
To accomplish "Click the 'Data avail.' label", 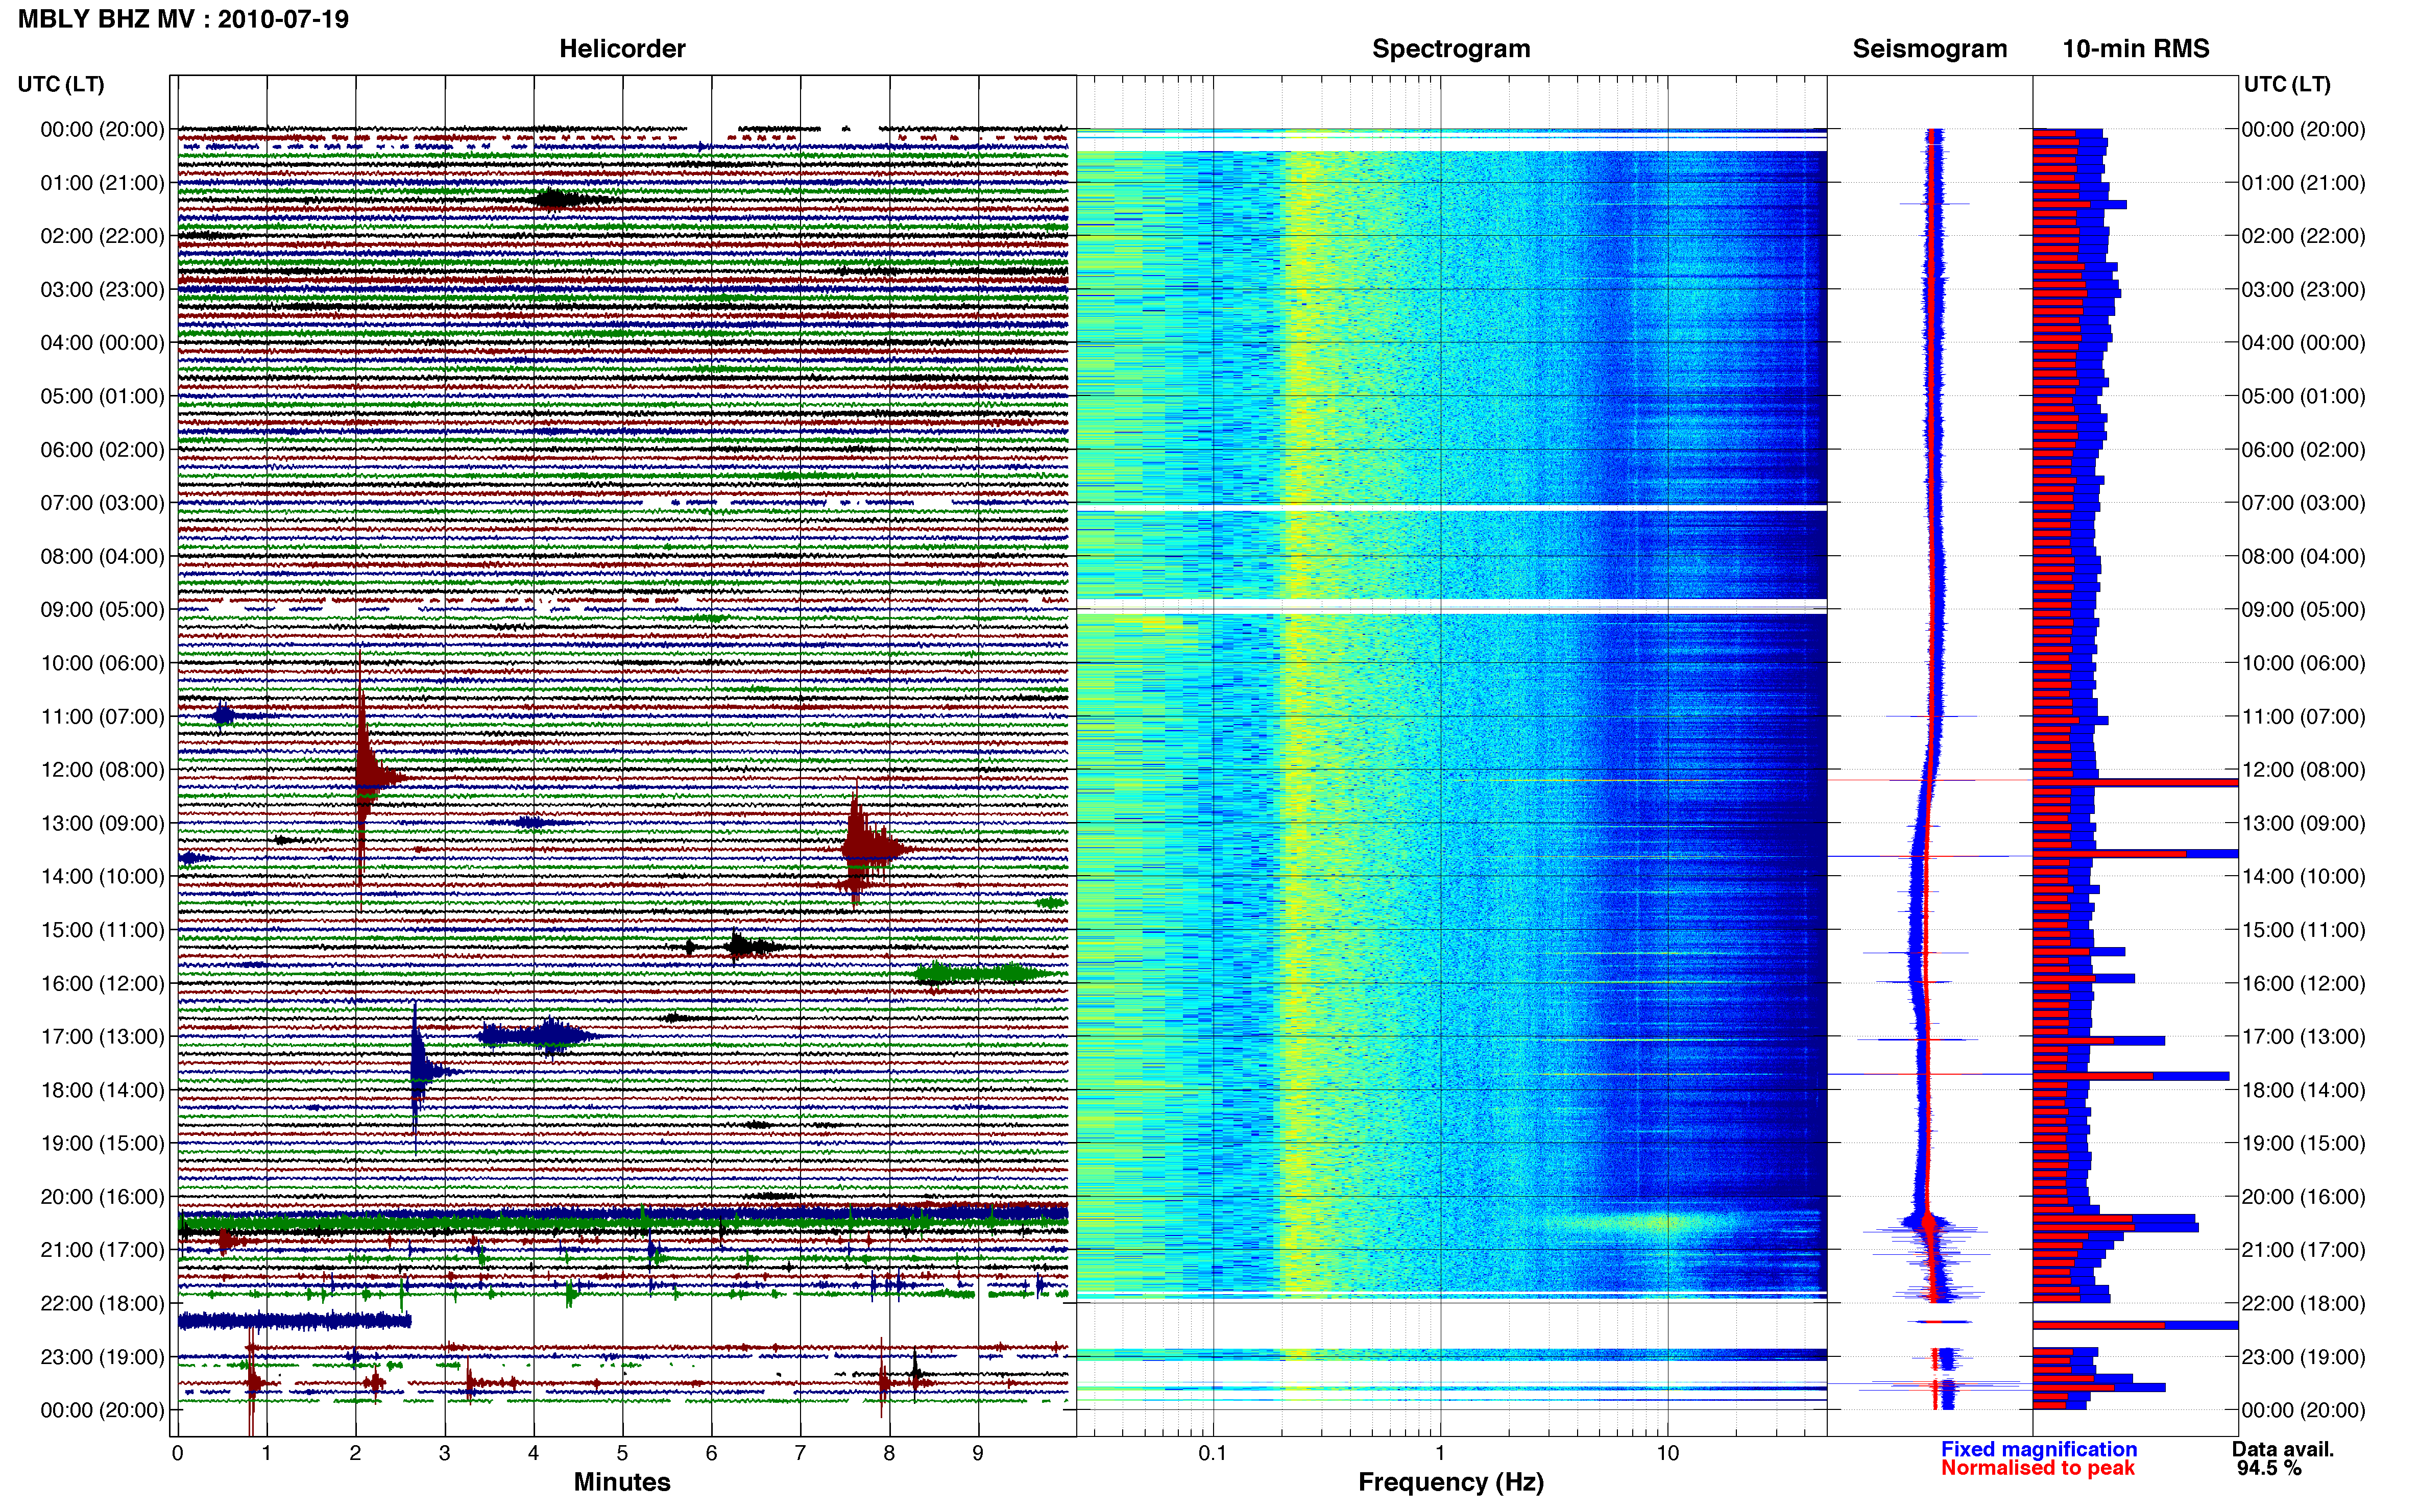I will pos(2283,1449).
